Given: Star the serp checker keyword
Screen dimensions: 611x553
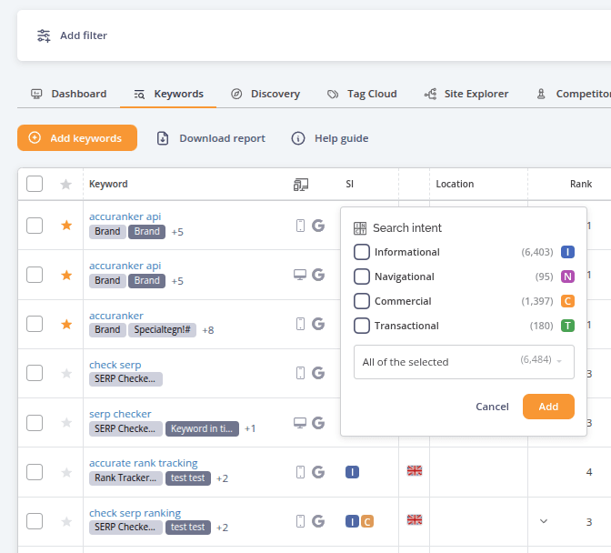Looking at the screenshot, I should [66, 422].
